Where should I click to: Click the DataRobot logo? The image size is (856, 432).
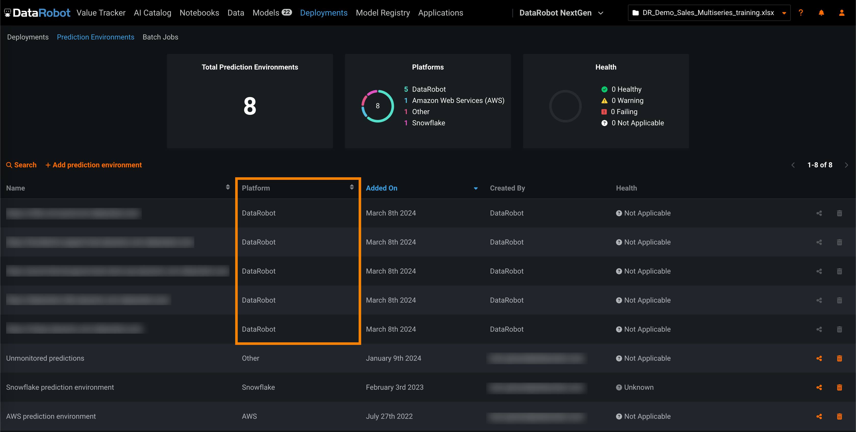click(x=37, y=12)
